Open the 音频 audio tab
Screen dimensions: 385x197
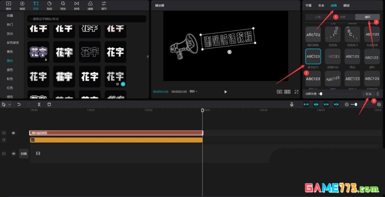[x=22, y=5]
